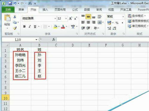Click the Cut scissors icon

(x=15, y=17)
